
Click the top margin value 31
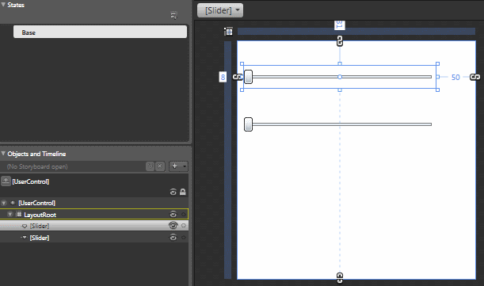pos(340,25)
